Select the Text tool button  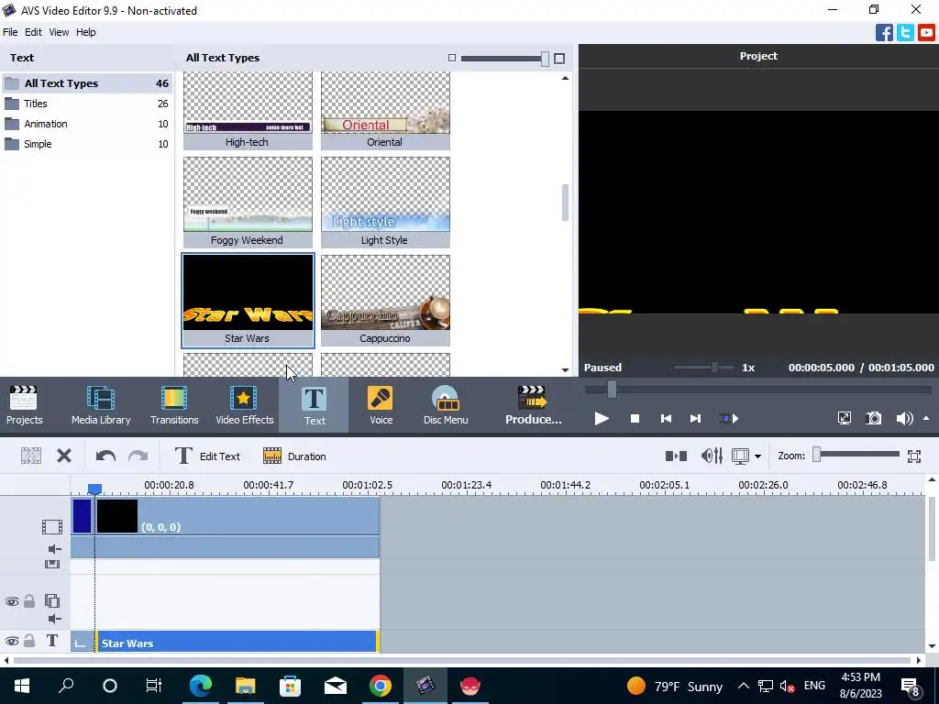click(314, 405)
